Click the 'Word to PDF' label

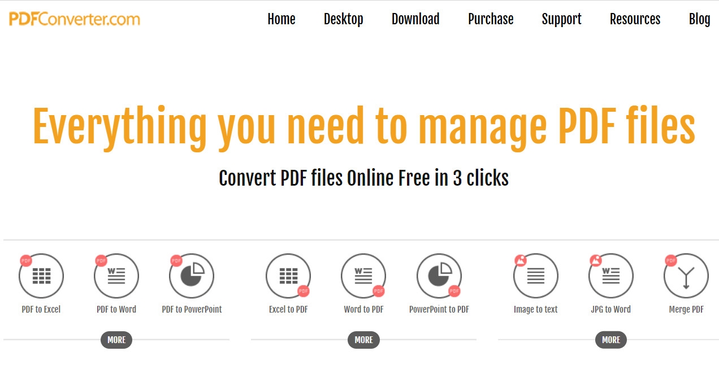pyautogui.click(x=363, y=309)
